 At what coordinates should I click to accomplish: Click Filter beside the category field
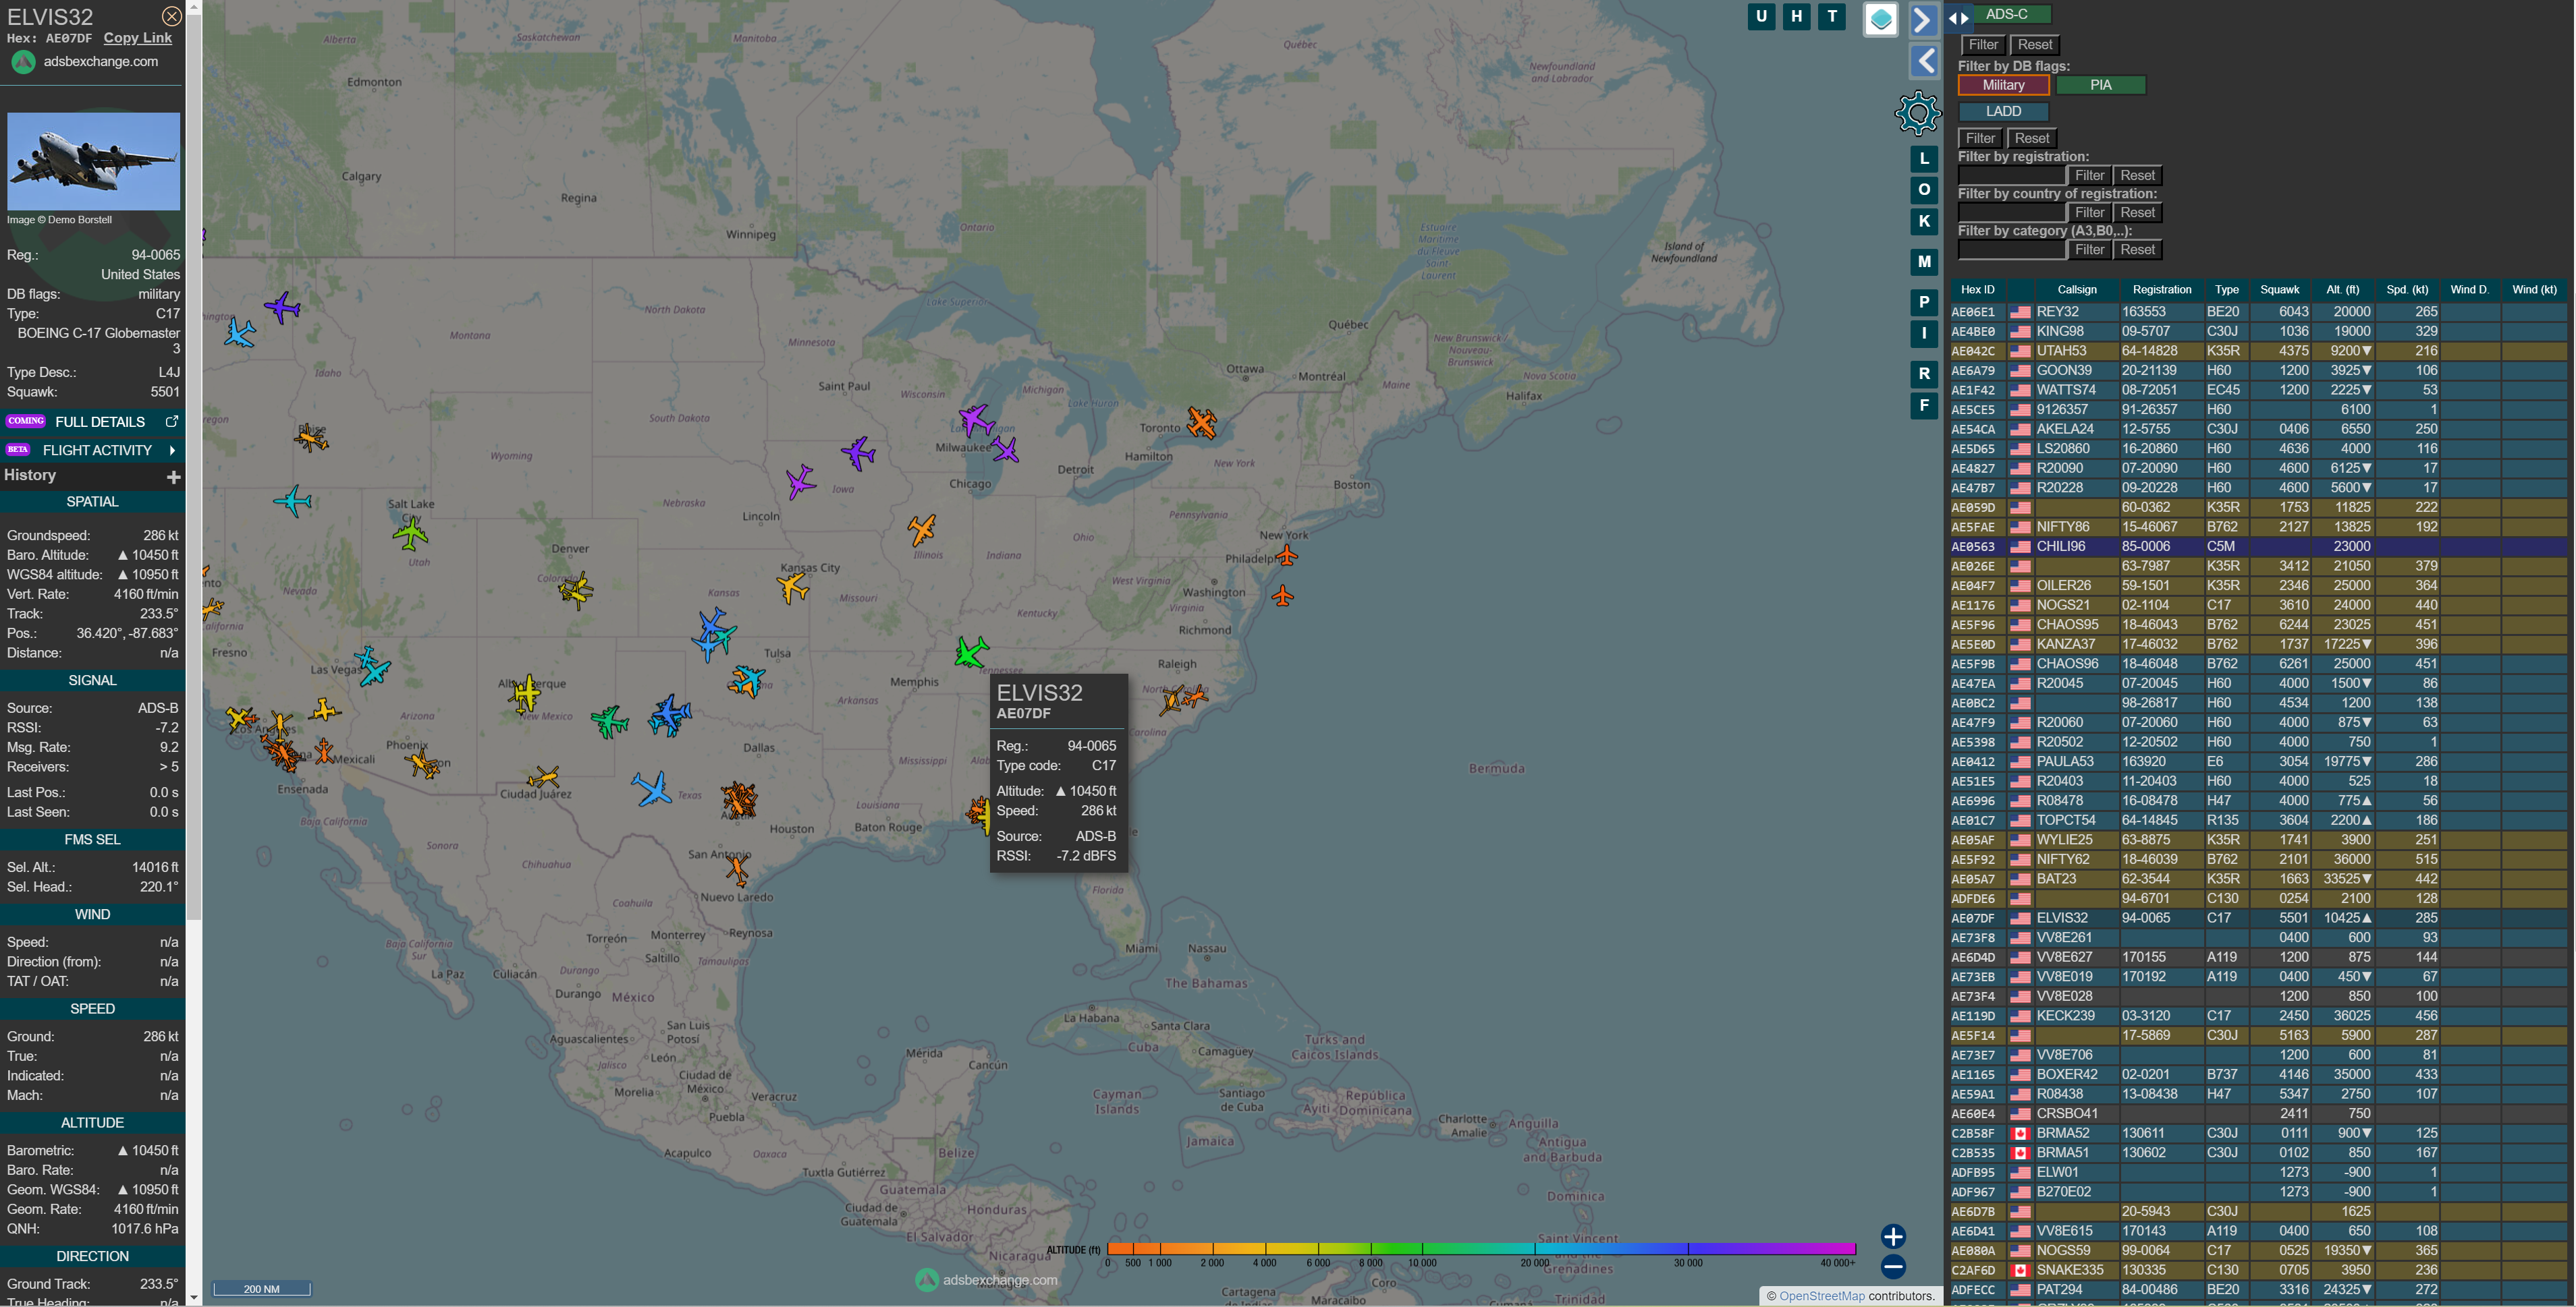click(2089, 249)
